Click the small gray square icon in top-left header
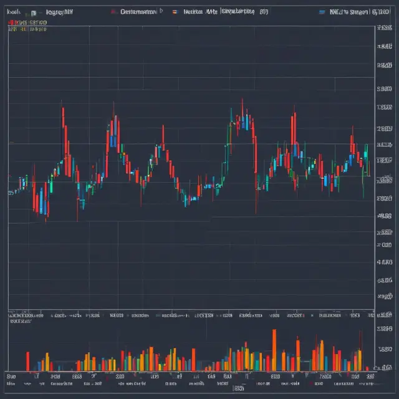The height and width of the screenshot is (399, 399). click(x=33, y=12)
